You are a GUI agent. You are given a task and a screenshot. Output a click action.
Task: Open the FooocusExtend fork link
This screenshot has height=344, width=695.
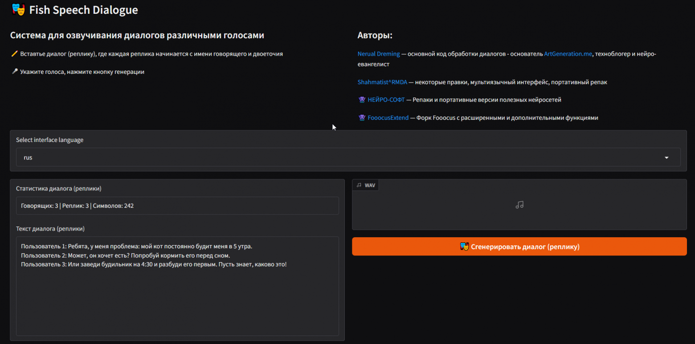[388, 118]
